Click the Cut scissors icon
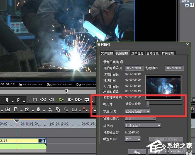This screenshot has height=155, width=195. [x=50, y=109]
